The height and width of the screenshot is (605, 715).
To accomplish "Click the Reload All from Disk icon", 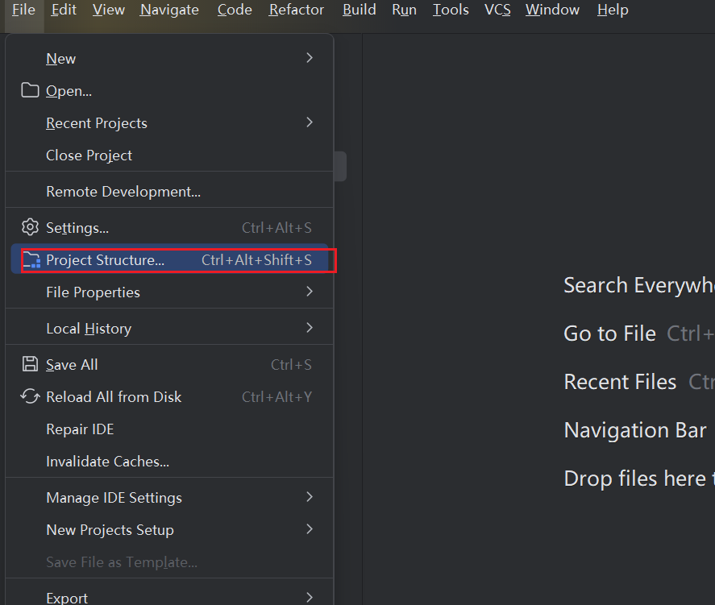I will tap(30, 396).
